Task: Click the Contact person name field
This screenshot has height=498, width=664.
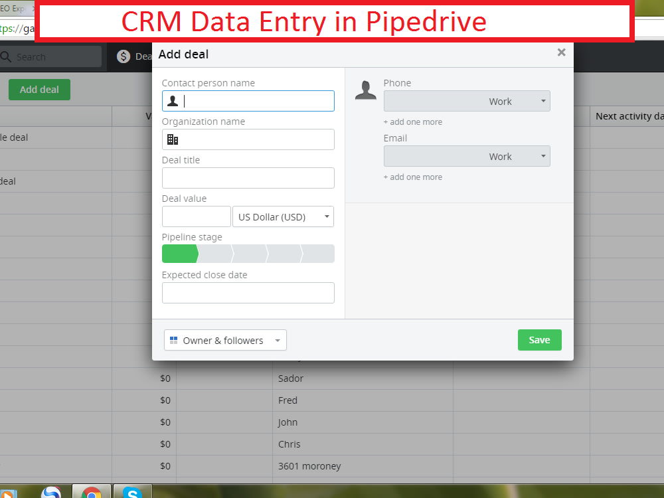Action: click(248, 101)
